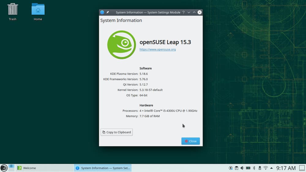Select System Information task in taskbar
Screen dimensions: 306x172
click(x=103, y=168)
